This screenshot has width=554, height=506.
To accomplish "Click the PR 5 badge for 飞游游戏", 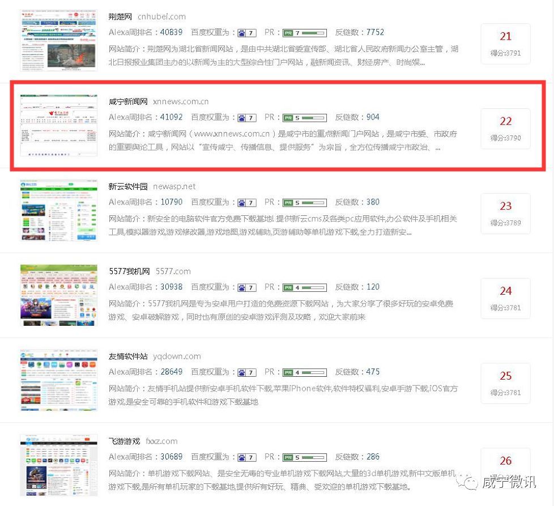I will (305, 457).
